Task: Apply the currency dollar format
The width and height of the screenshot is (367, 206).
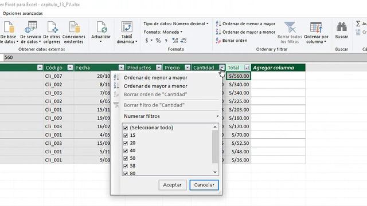Action: pyautogui.click(x=147, y=41)
